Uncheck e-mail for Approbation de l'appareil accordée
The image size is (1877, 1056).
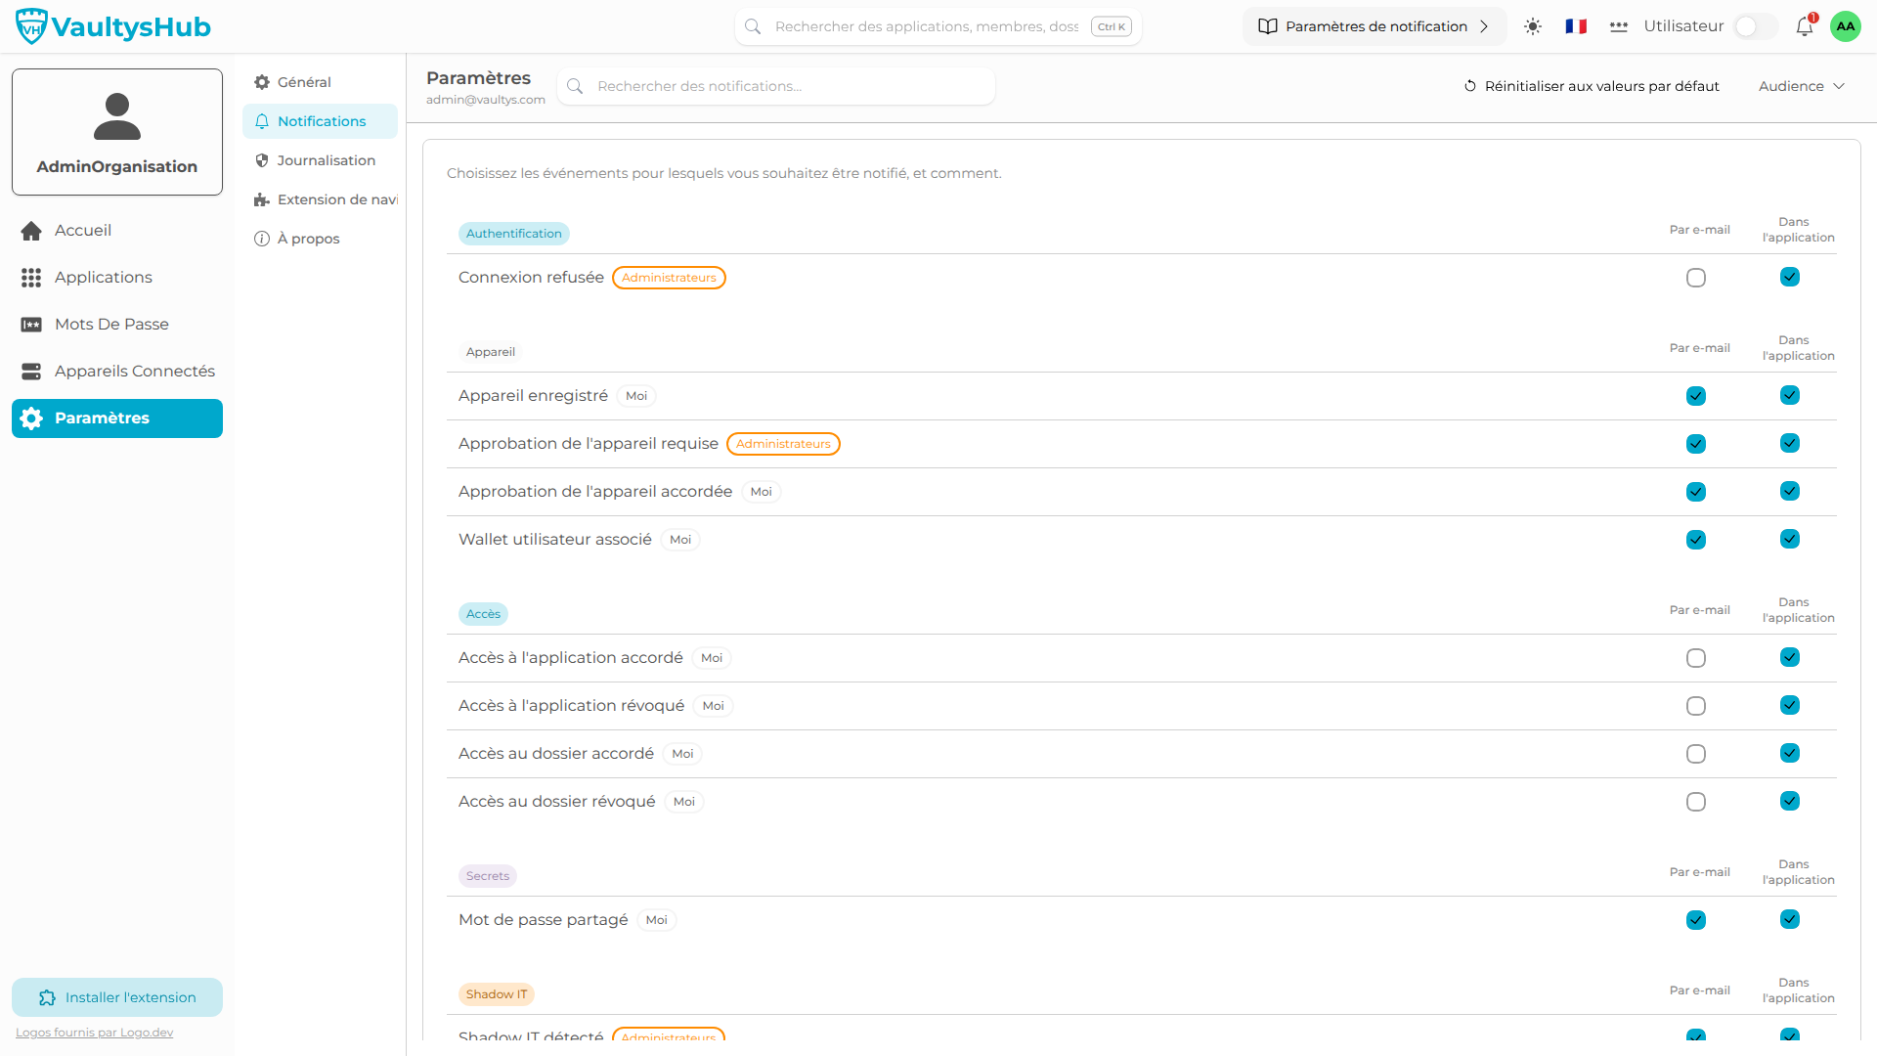pos(1696,492)
